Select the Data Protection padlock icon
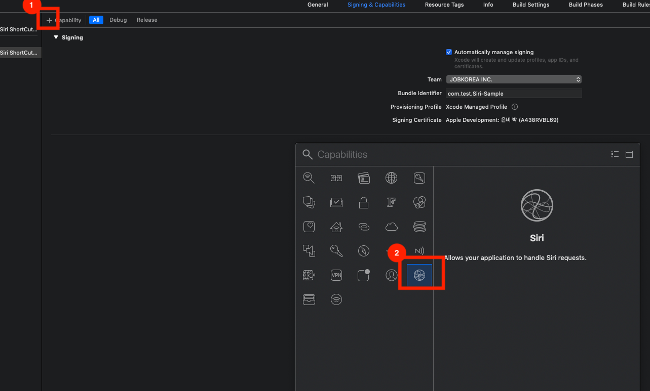650x391 pixels. tap(364, 202)
